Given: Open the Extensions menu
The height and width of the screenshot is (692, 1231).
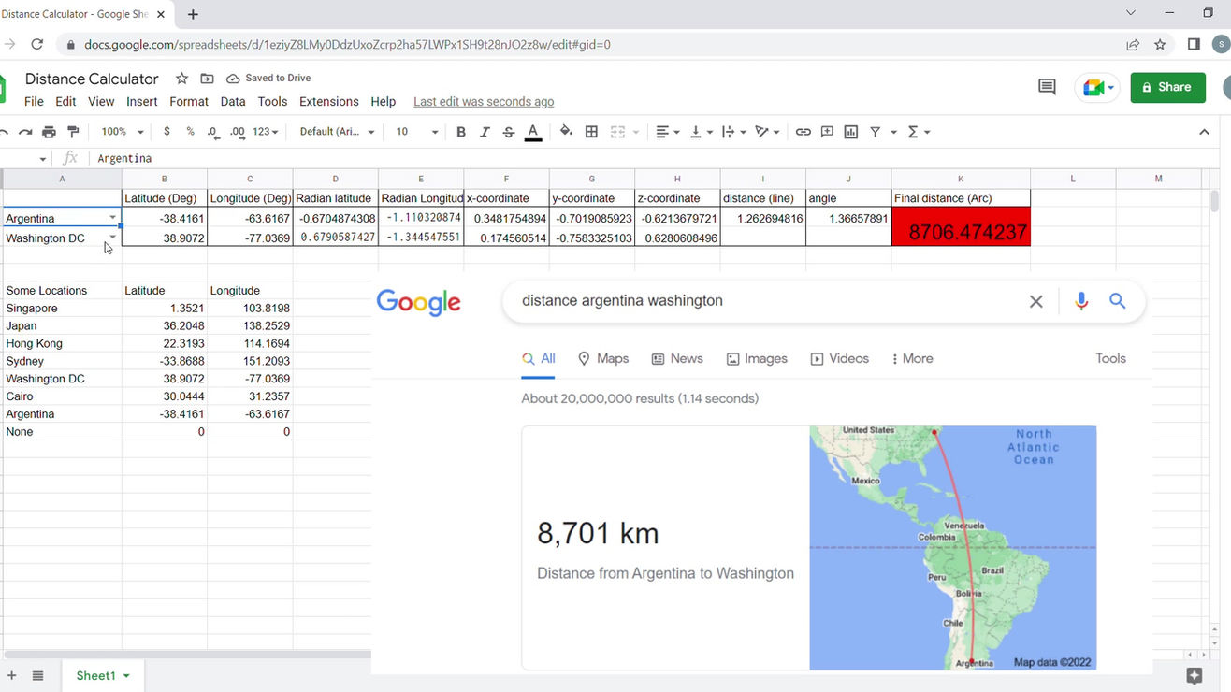Looking at the screenshot, I should click(x=329, y=102).
